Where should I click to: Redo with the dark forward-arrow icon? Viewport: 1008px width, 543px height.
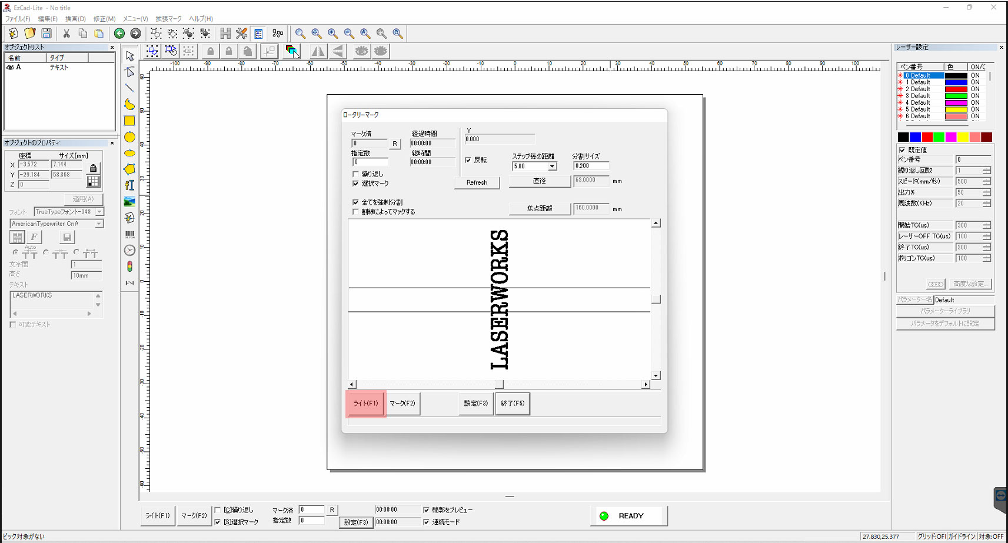coord(136,34)
